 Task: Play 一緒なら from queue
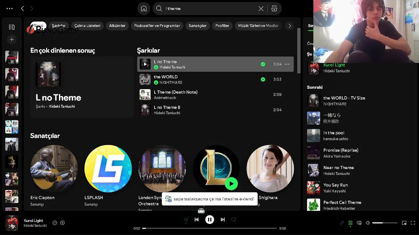point(360,118)
